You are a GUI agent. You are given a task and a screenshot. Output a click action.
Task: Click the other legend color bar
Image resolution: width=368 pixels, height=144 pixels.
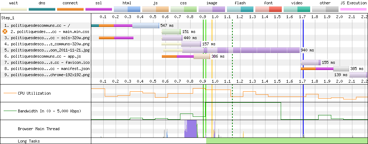[325, 9]
